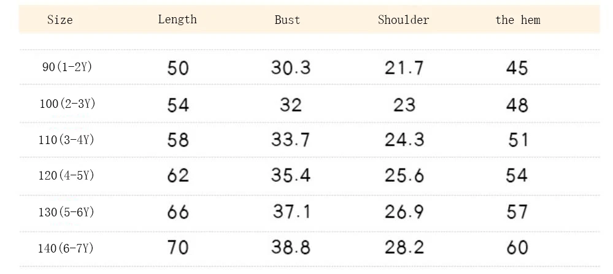Select the 120(4-5Y) size row label
The width and height of the screenshot is (613, 274).
[x=67, y=176]
